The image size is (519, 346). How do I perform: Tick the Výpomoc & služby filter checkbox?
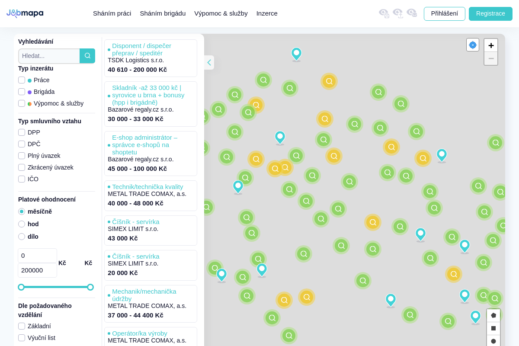click(22, 103)
